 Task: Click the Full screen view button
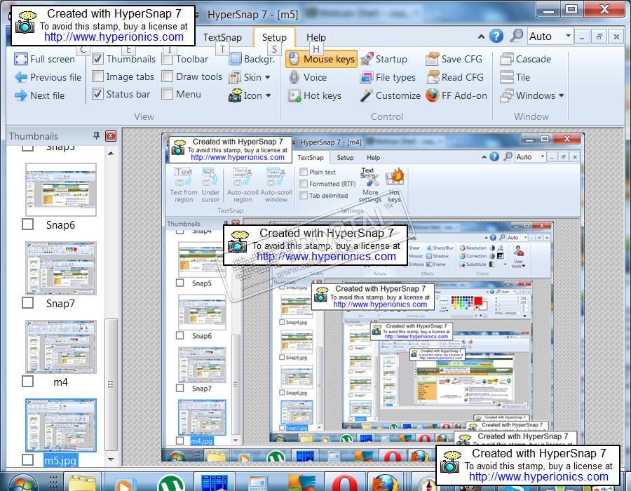click(x=44, y=59)
